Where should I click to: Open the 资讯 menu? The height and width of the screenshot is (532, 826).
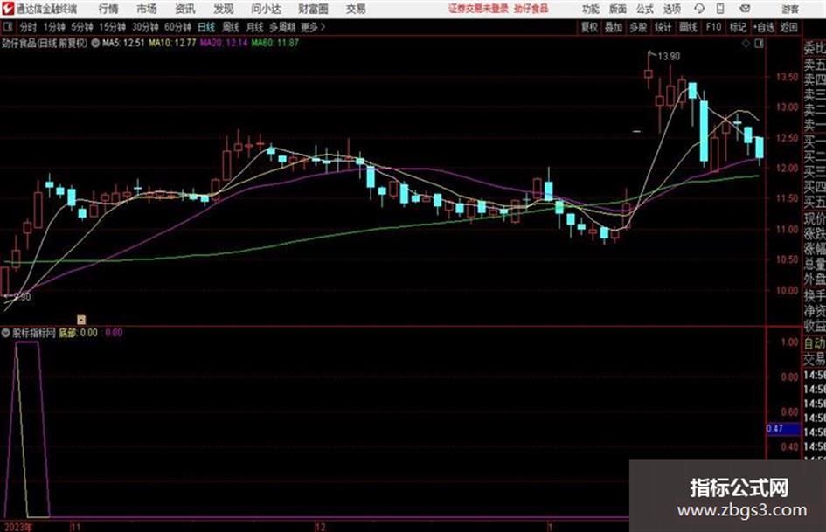pos(185,9)
